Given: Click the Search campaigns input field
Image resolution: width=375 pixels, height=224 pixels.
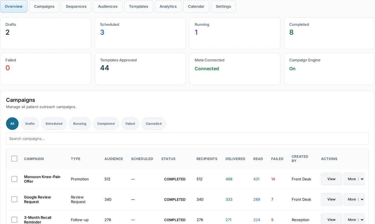Looking at the screenshot, I should point(187,139).
